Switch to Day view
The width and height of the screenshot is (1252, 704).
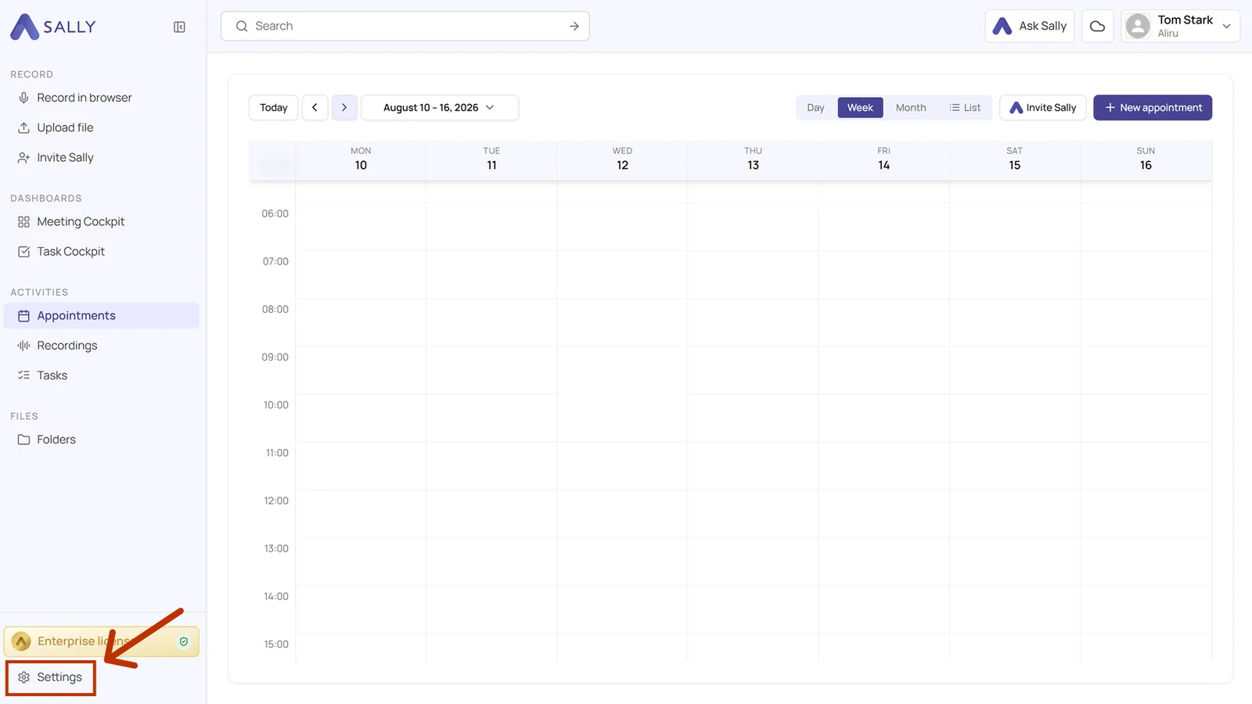tap(815, 108)
